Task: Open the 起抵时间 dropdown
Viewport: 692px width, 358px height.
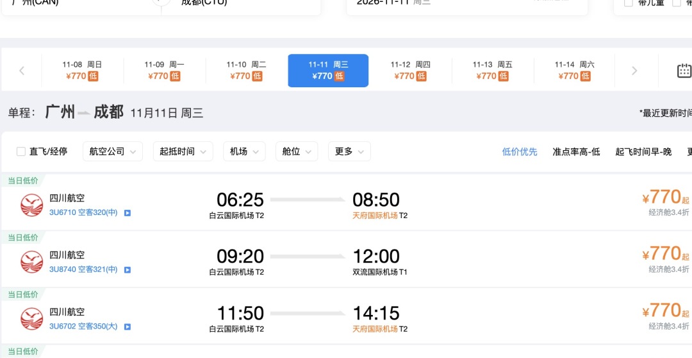Action: click(183, 151)
